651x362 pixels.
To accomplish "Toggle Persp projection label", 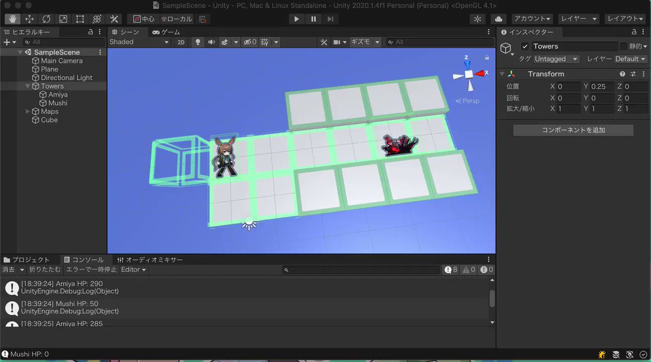I will (x=468, y=100).
